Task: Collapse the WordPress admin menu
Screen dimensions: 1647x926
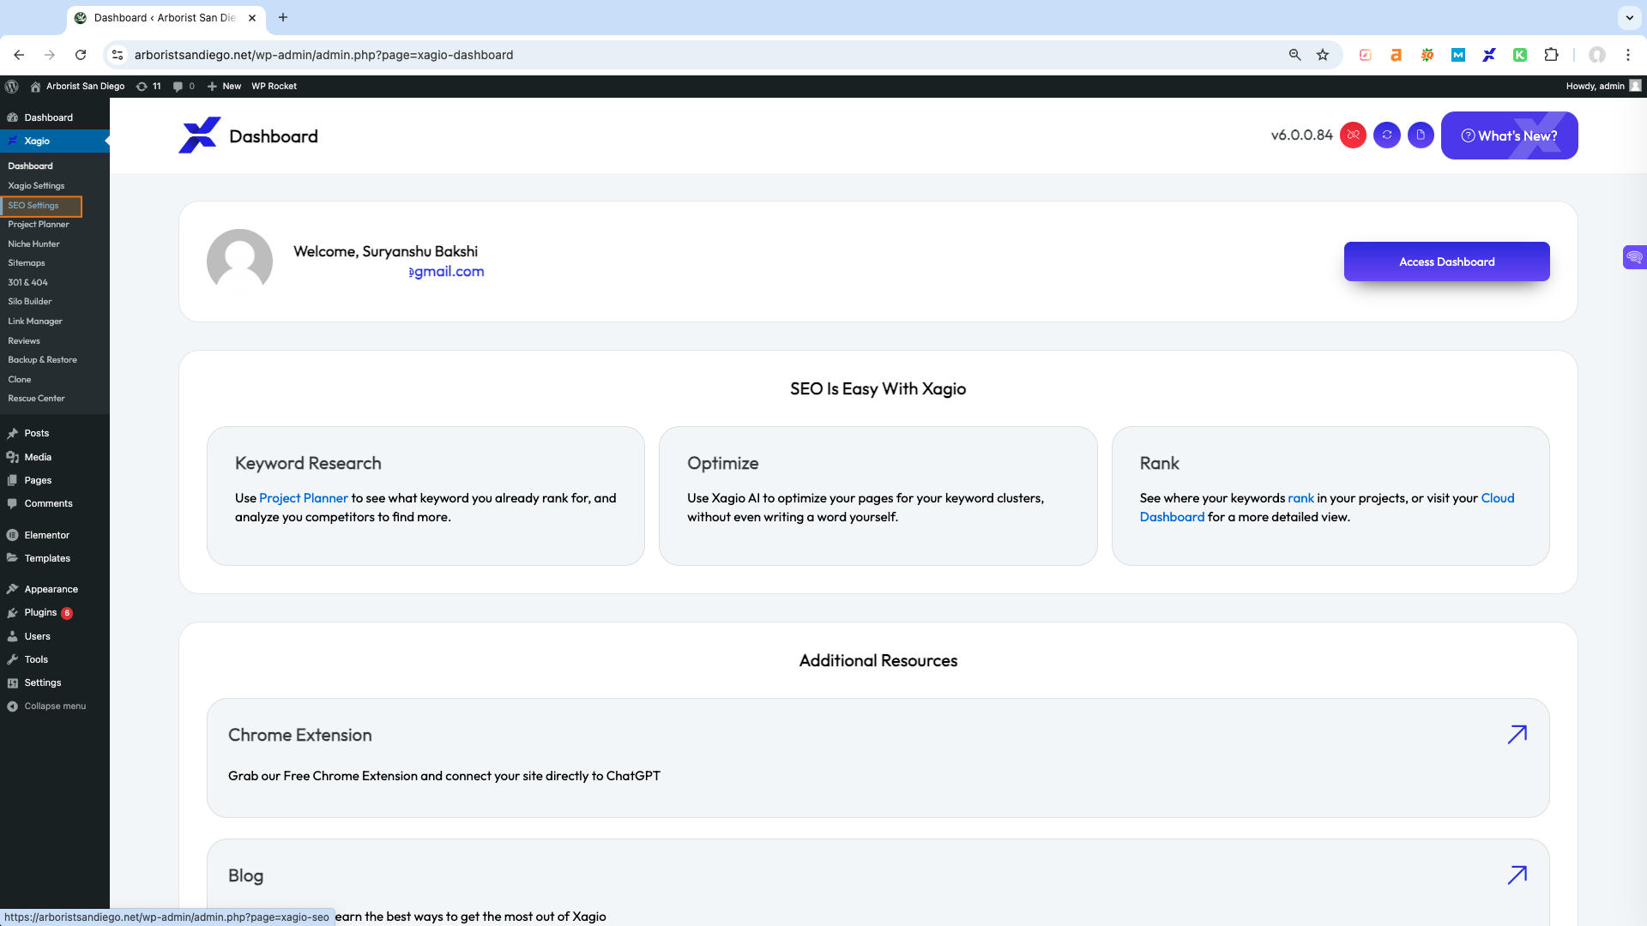Action: 55,707
